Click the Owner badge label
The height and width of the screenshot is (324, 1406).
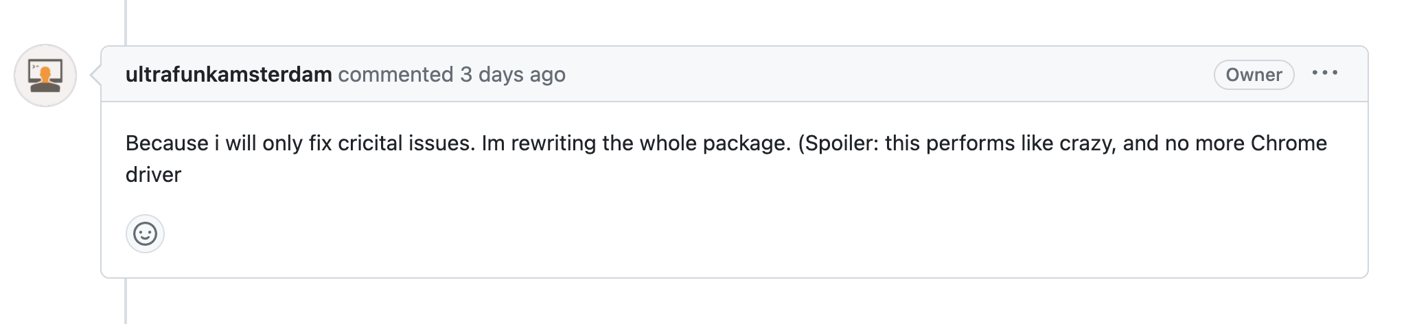pos(1254,75)
